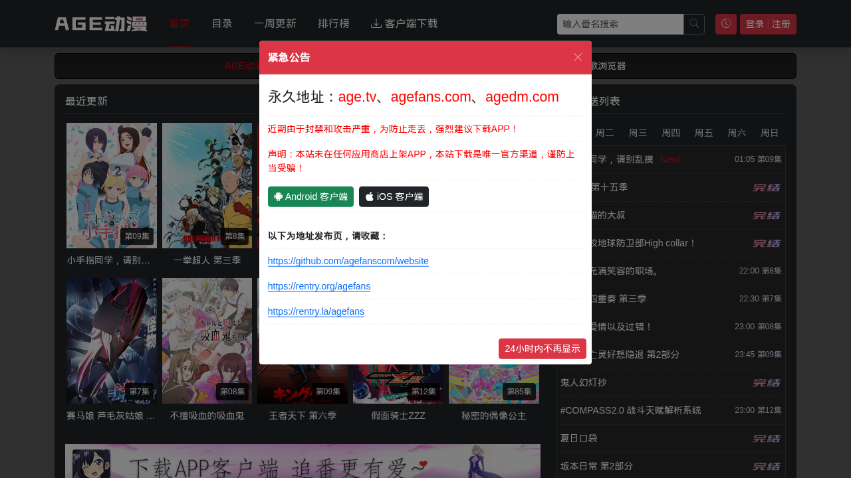Click 登录 to log in
The height and width of the screenshot is (478, 851).
[x=754, y=24]
